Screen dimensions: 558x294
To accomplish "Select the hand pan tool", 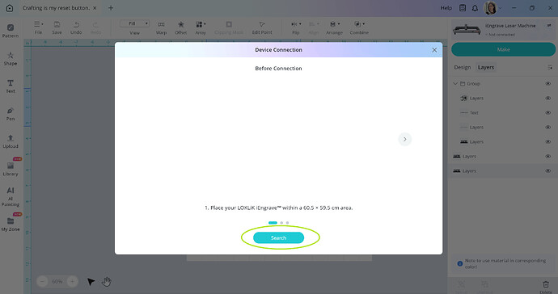I will pos(107,282).
